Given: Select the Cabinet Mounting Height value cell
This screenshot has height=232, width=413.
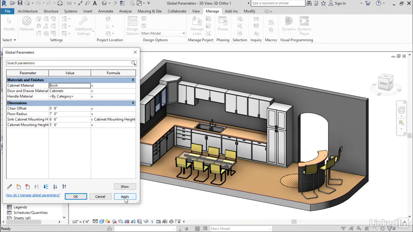Looking at the screenshot, I should click(70, 125).
